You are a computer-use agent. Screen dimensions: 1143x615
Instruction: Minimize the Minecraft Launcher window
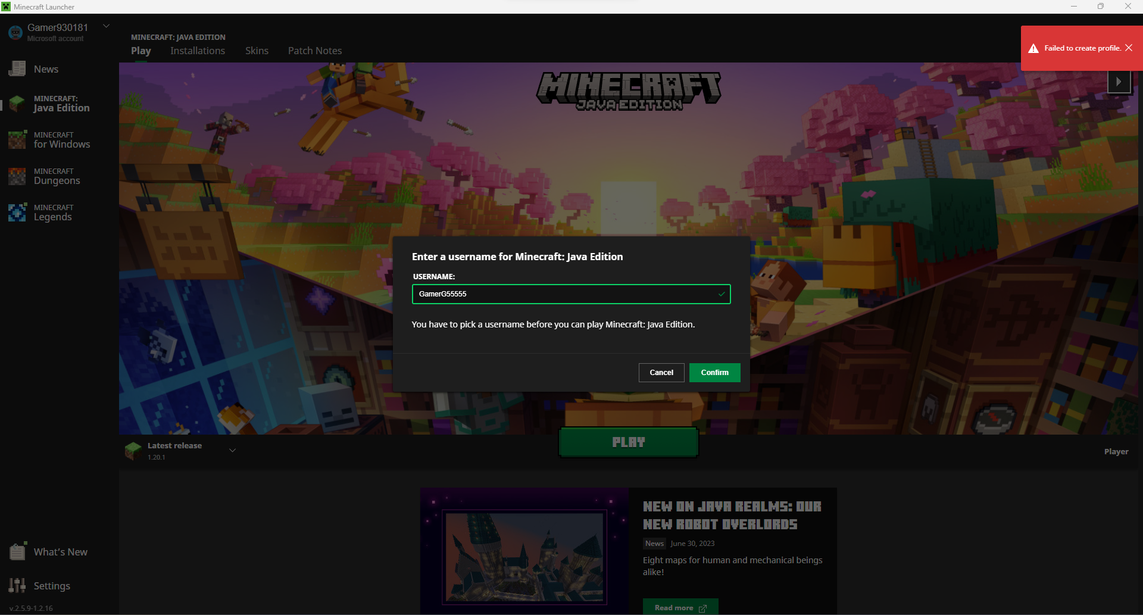1074,7
